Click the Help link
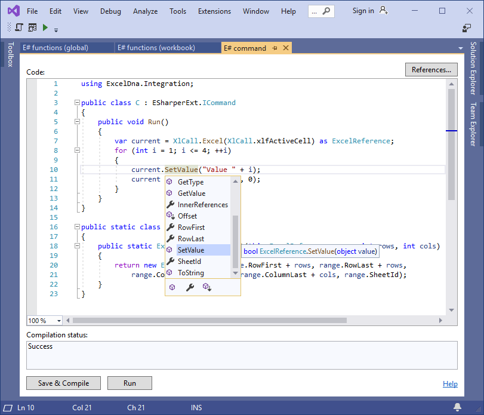The height and width of the screenshot is (415, 484). (x=450, y=383)
